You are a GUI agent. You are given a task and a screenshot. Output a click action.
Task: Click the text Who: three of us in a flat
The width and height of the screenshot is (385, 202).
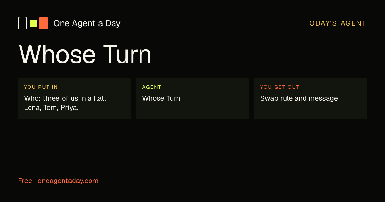pos(65,98)
